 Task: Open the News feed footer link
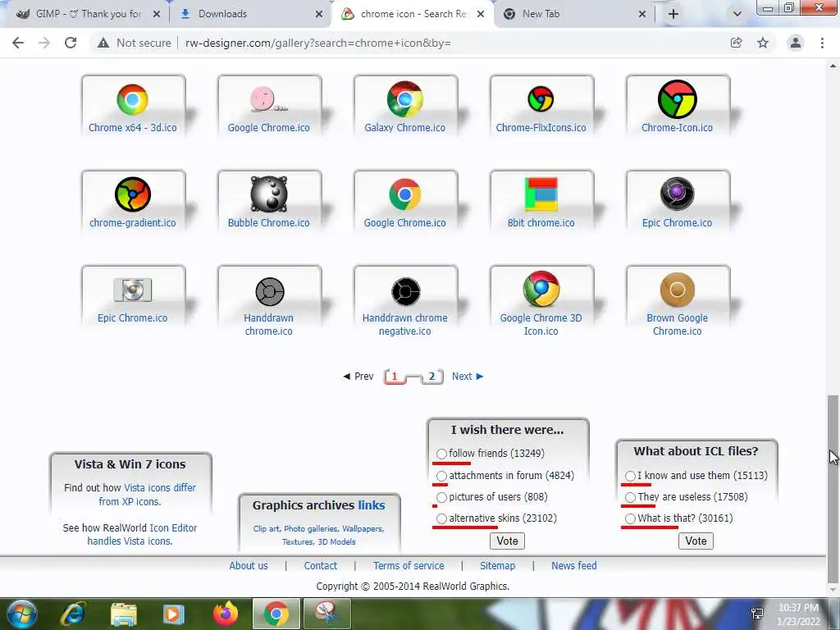click(x=573, y=566)
